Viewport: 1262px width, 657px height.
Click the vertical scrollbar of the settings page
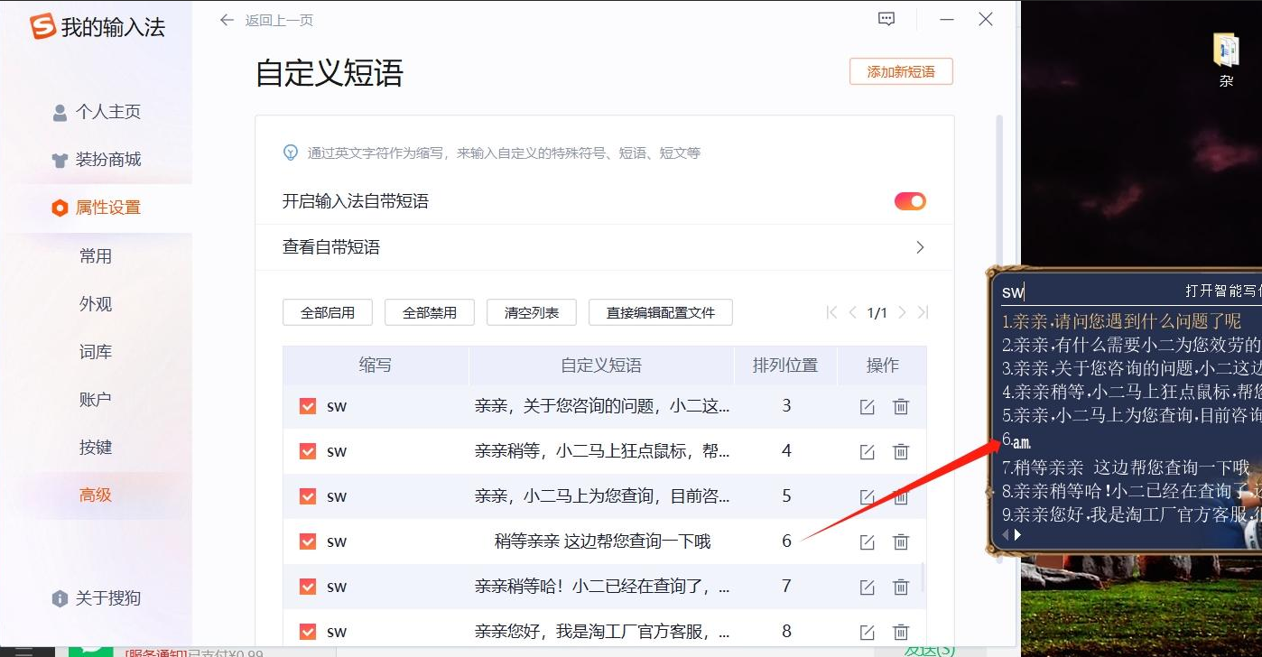[x=998, y=180]
